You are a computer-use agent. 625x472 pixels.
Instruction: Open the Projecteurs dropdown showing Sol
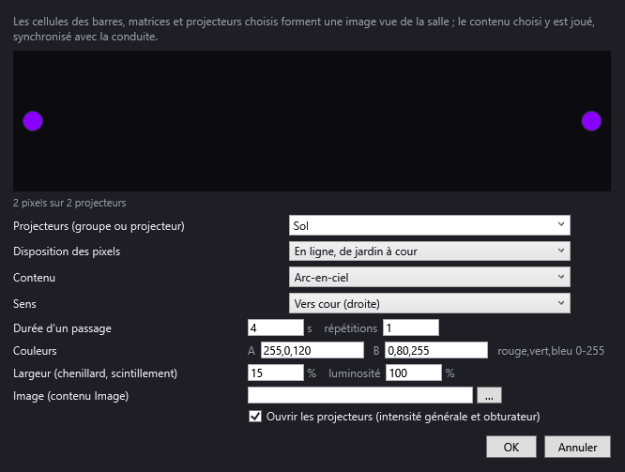coord(429,225)
